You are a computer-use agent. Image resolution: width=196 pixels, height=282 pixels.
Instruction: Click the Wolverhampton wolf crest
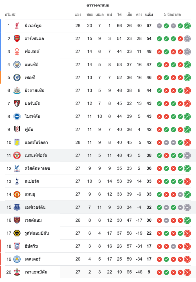(x=17, y=233)
